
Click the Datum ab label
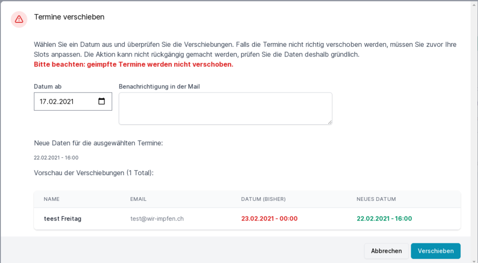(x=48, y=86)
